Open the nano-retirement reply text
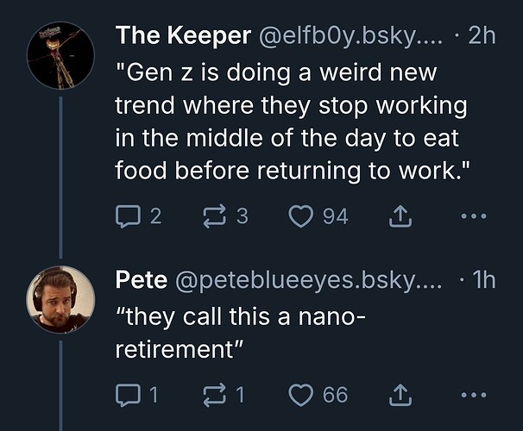Screen dimensions: 523x431 [x=240, y=333]
